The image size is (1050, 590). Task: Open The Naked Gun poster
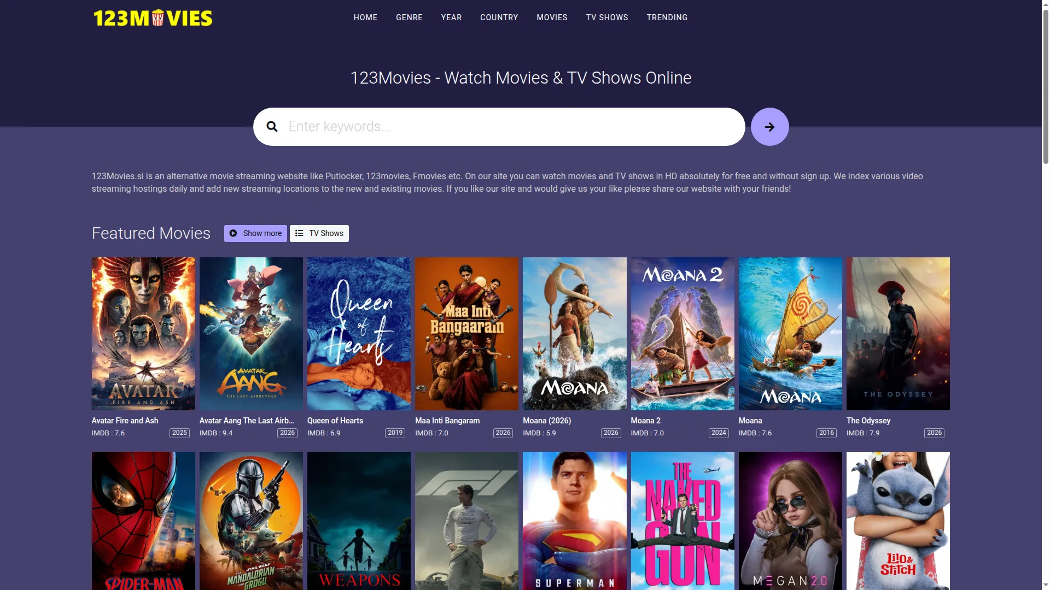coord(682,521)
